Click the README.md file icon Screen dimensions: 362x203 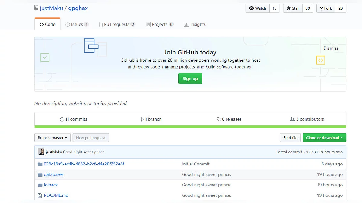point(40,195)
